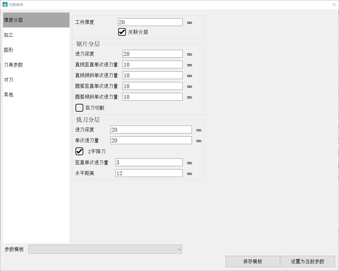Screen dimensions: 339x271
Task: Edit the 直线竖直单次进刀量 field
Action: [152, 64]
